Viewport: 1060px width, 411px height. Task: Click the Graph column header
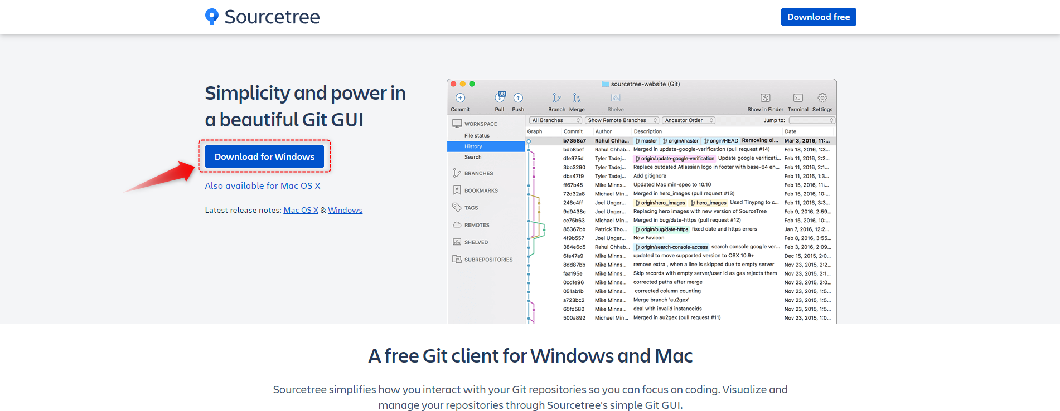click(535, 131)
